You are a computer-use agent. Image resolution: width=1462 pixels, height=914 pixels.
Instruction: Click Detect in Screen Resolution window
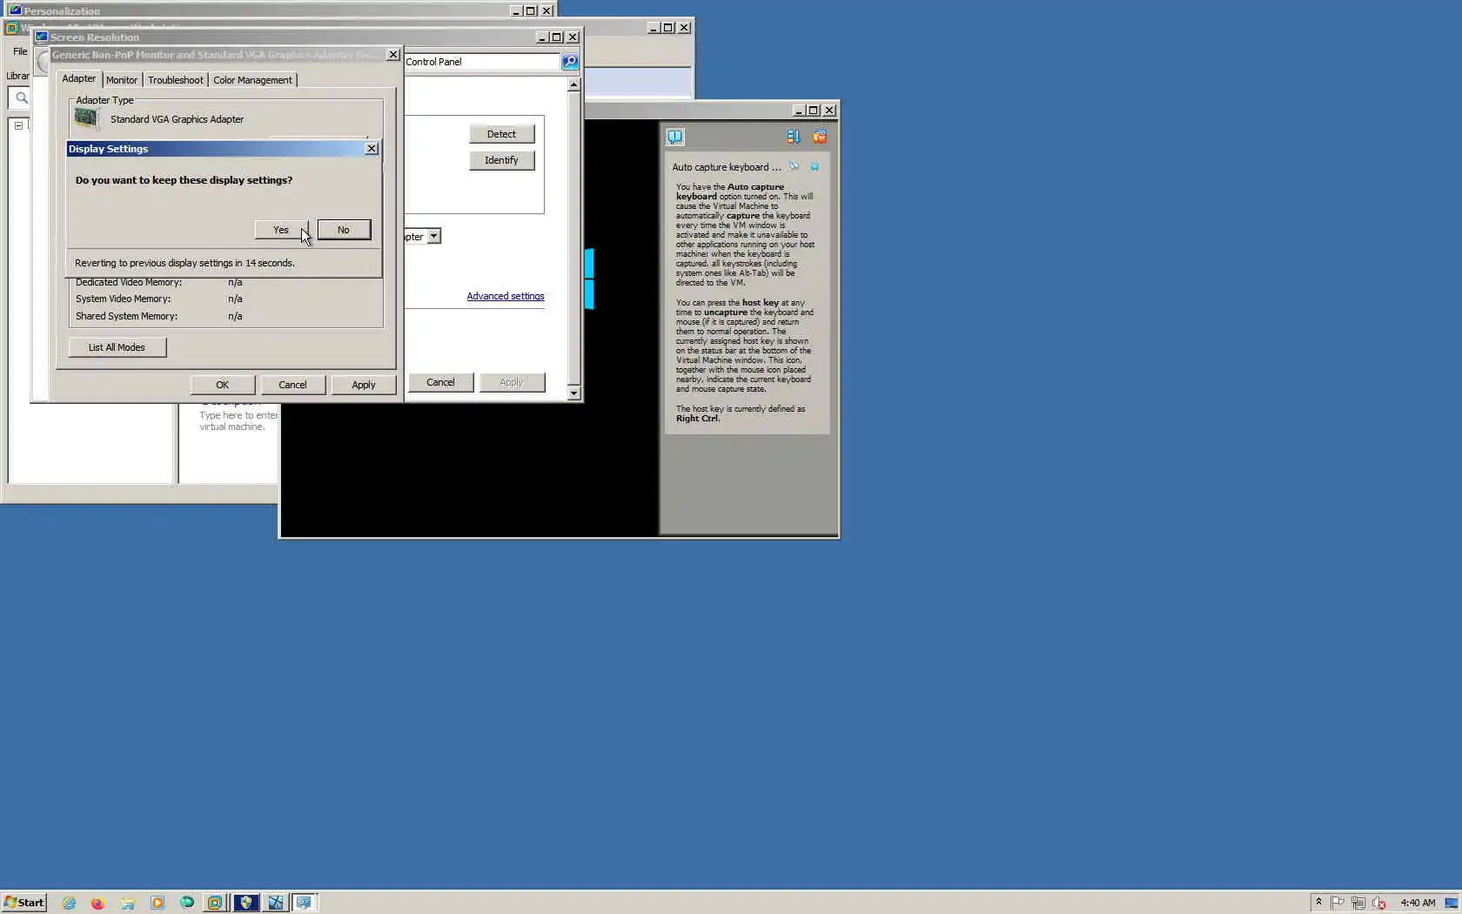[x=501, y=134]
